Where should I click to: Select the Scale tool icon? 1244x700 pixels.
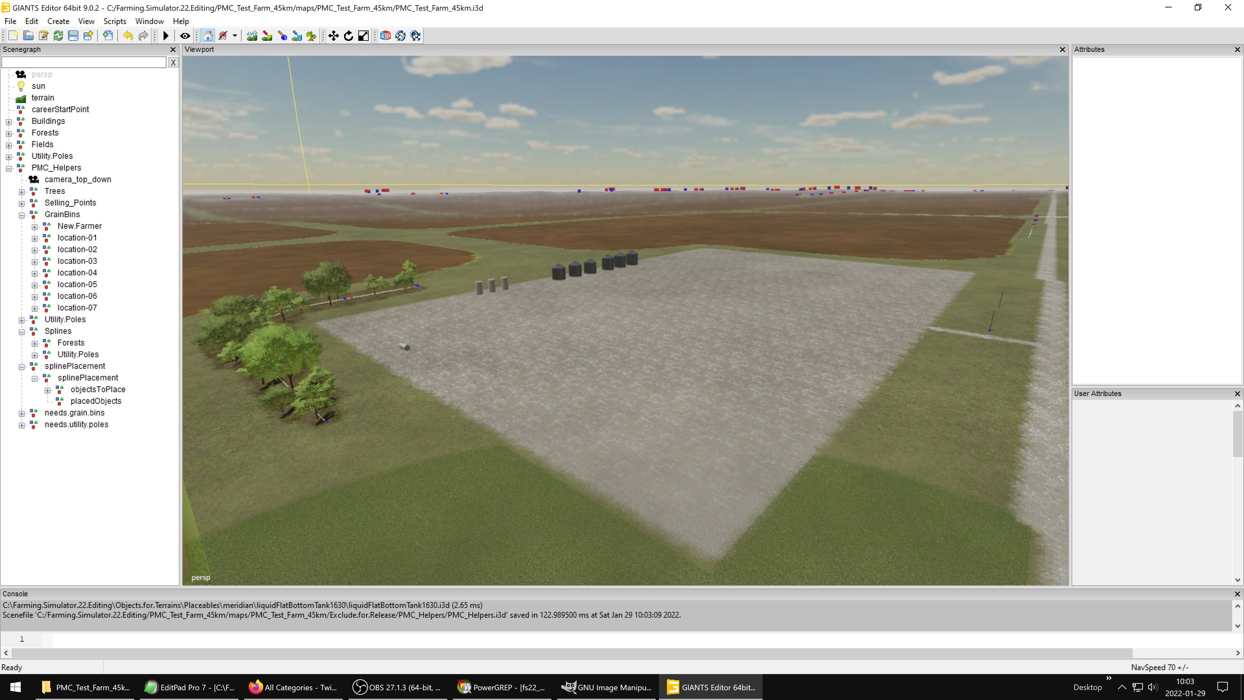click(363, 36)
